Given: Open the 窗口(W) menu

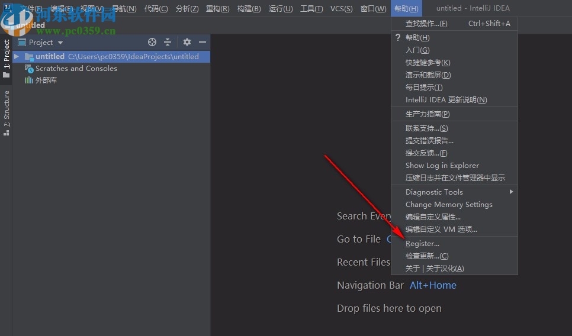Looking at the screenshot, I should tap(373, 8).
